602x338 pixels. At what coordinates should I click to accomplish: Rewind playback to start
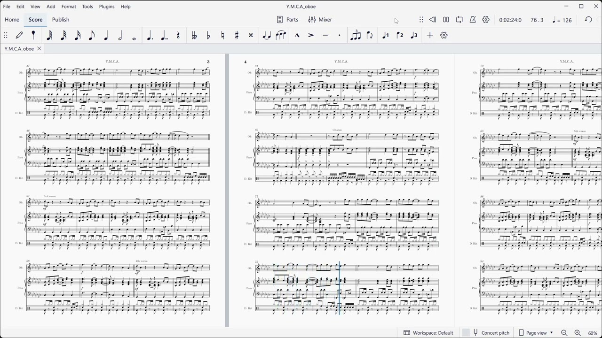click(433, 20)
